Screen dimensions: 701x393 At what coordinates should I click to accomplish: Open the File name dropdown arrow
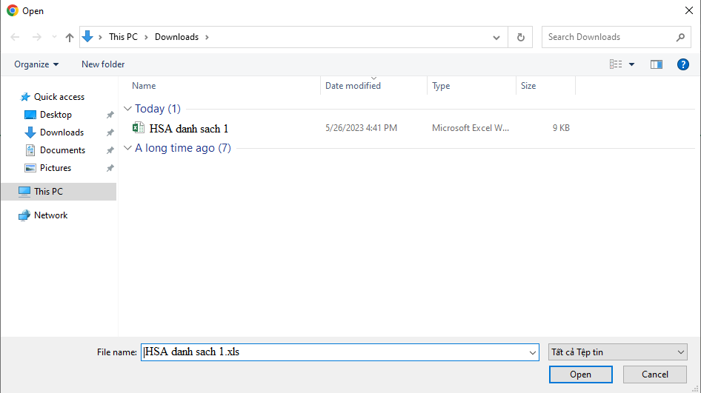click(533, 352)
